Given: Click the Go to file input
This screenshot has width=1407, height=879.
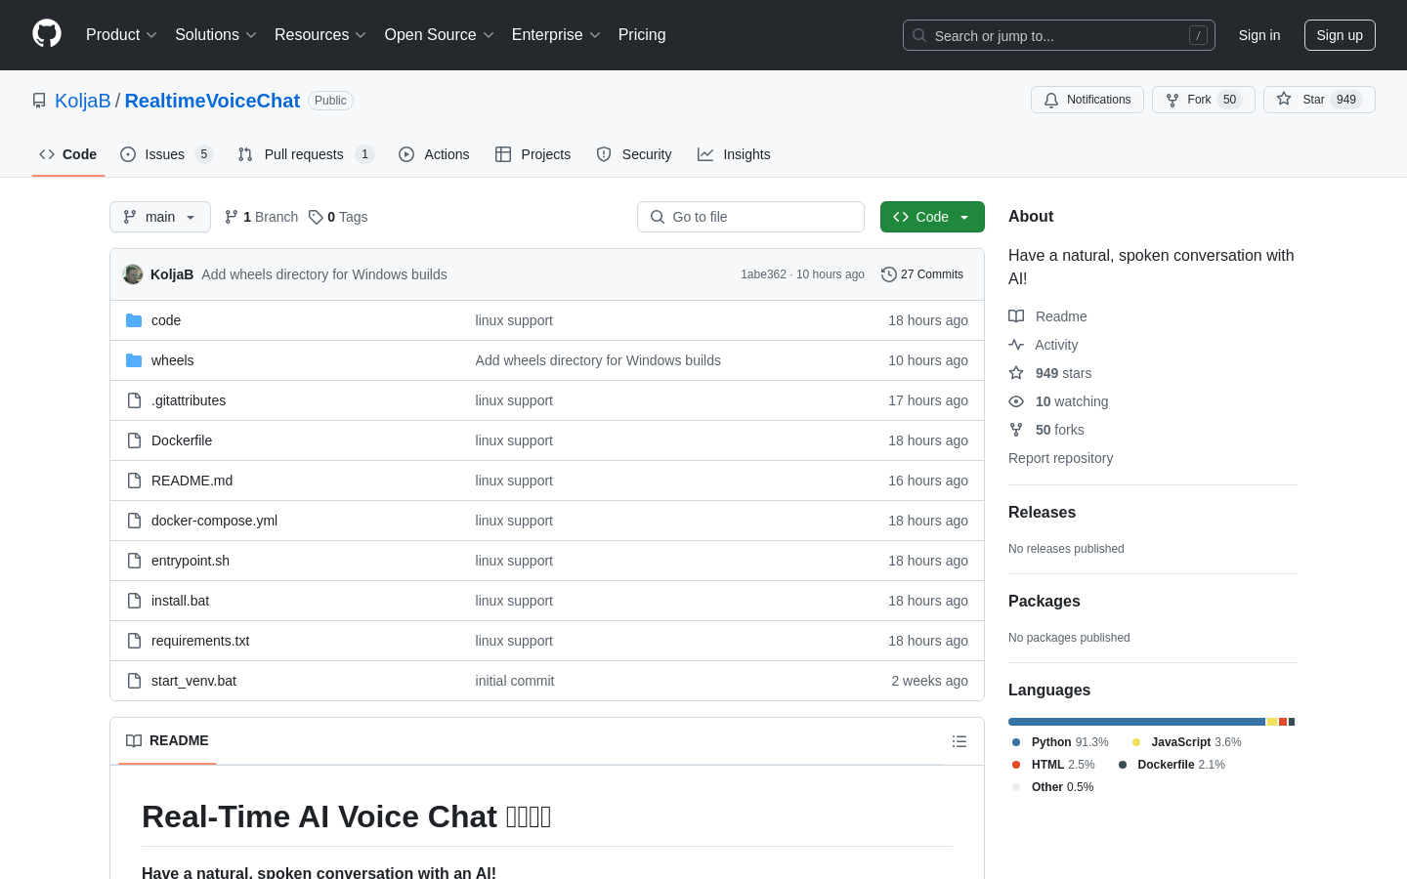Looking at the screenshot, I should (750, 217).
